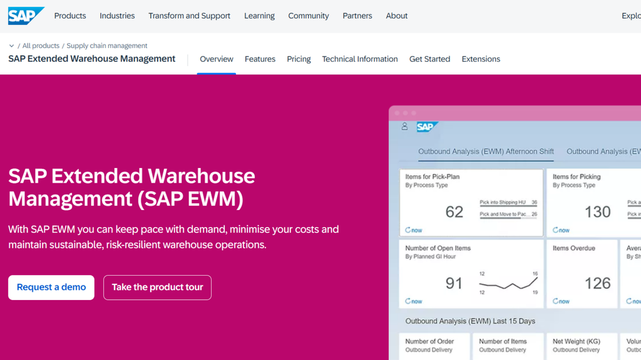Screen dimensions: 641x360
Task: Open the Products menu
Action: pos(70,16)
